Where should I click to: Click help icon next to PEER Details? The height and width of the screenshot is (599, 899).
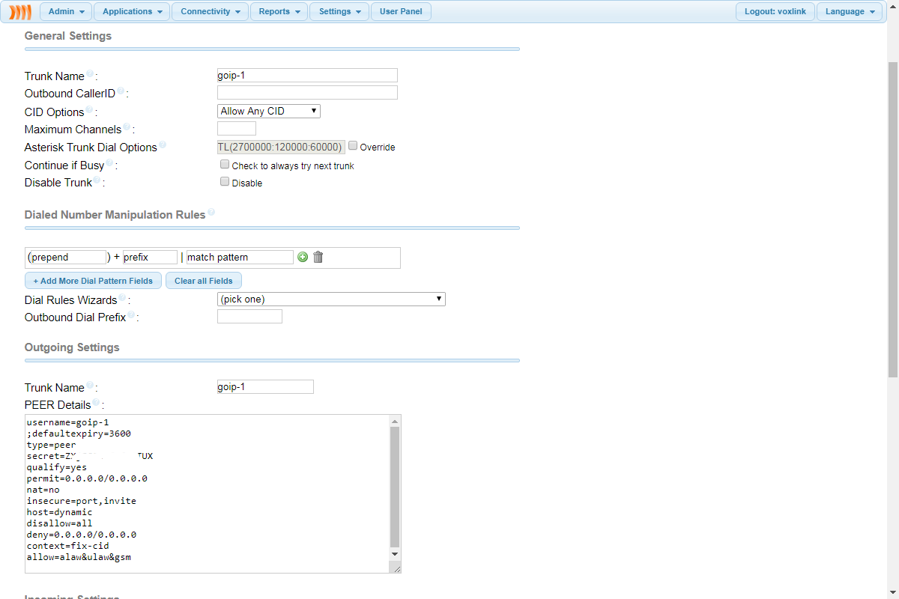tap(97, 403)
